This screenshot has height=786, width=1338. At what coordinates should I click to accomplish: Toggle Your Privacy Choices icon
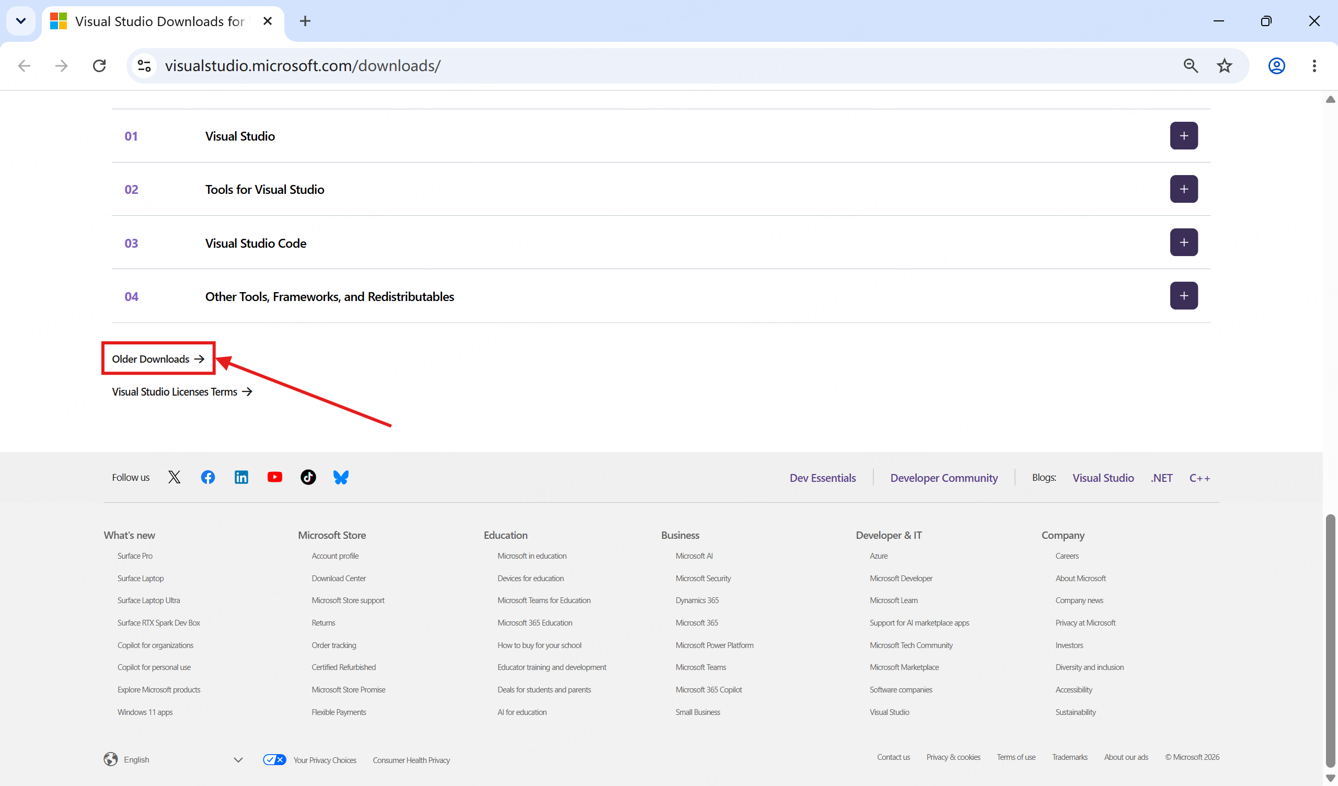[x=274, y=760]
